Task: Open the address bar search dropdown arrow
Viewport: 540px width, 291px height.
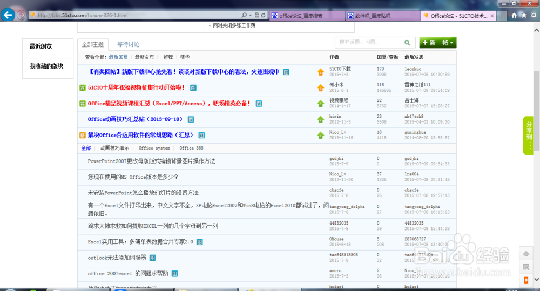Action: tap(251, 15)
